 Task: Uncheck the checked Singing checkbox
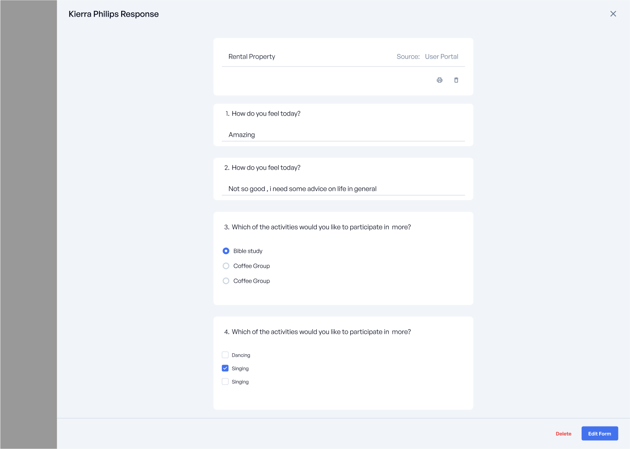pyautogui.click(x=225, y=368)
